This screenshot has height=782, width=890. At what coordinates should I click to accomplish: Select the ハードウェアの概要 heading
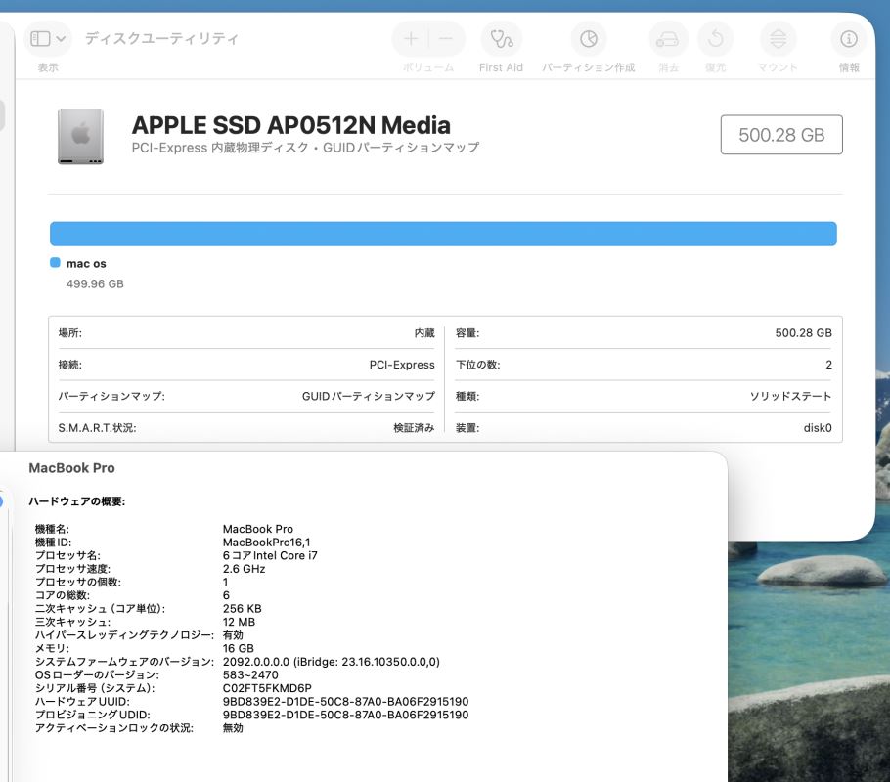(76, 501)
